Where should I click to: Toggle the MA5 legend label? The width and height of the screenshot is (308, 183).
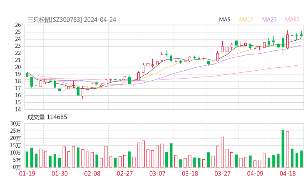pyautogui.click(x=225, y=20)
